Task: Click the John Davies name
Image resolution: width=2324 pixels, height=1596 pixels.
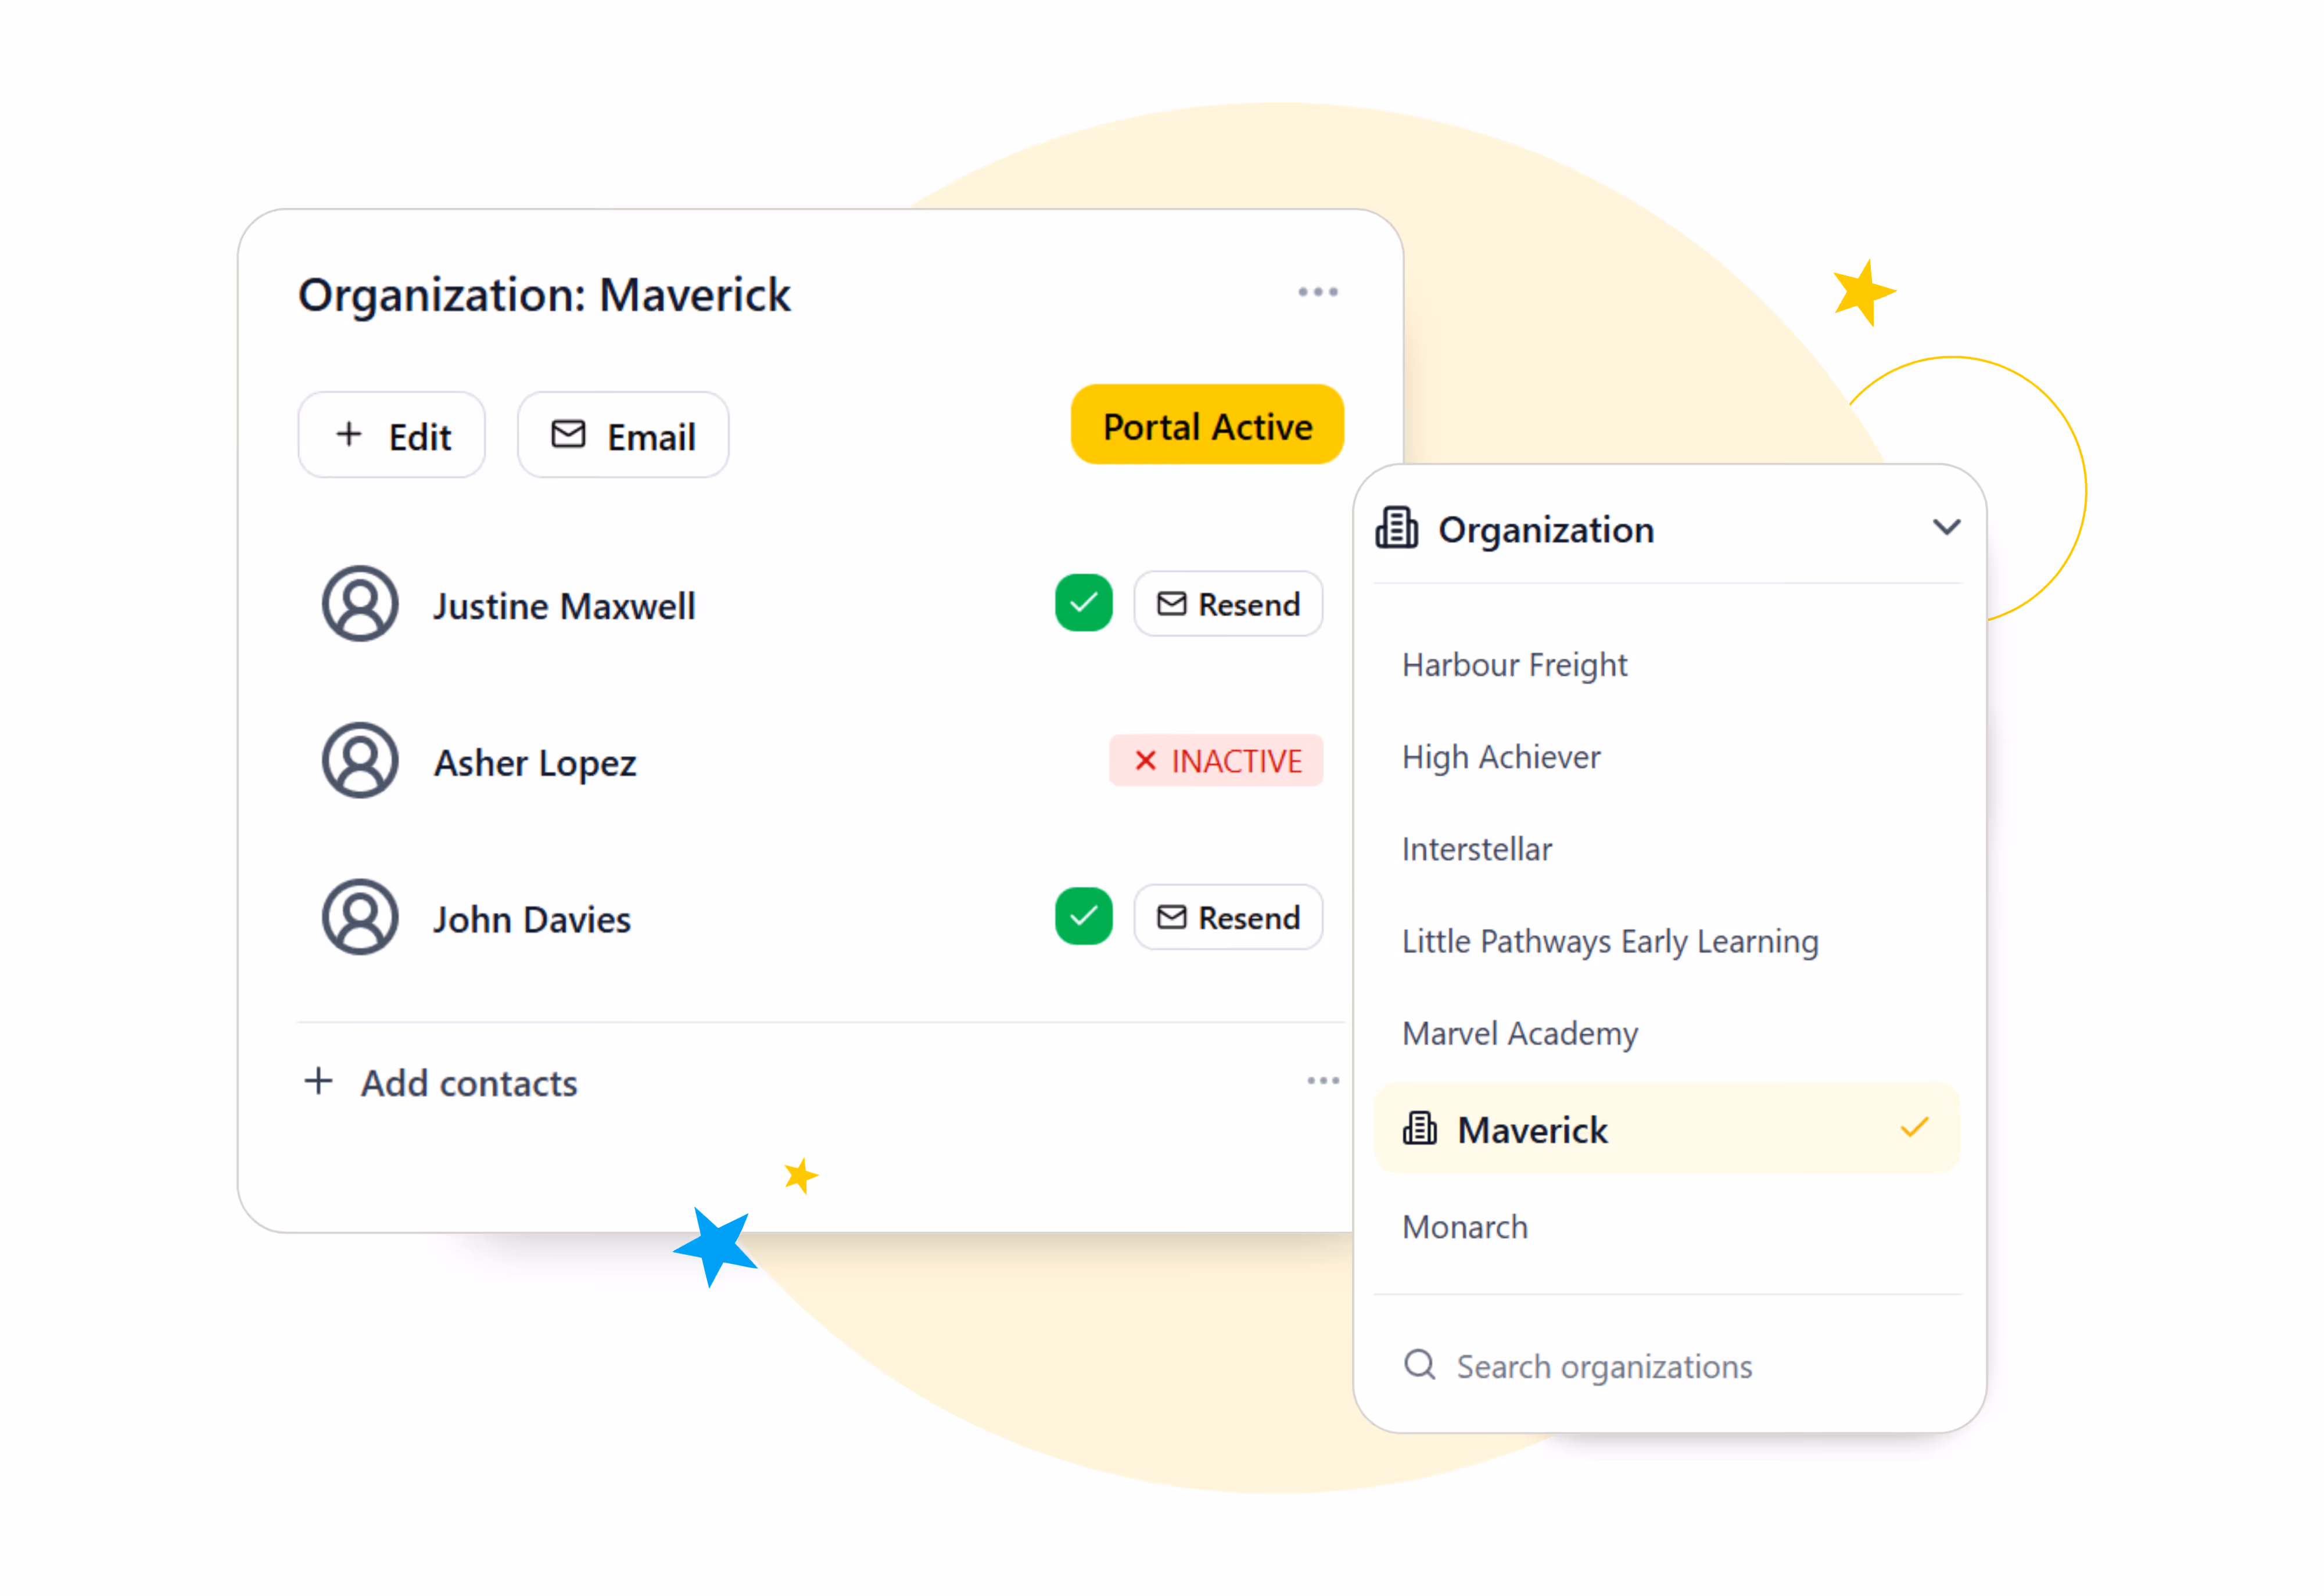Action: point(532,920)
